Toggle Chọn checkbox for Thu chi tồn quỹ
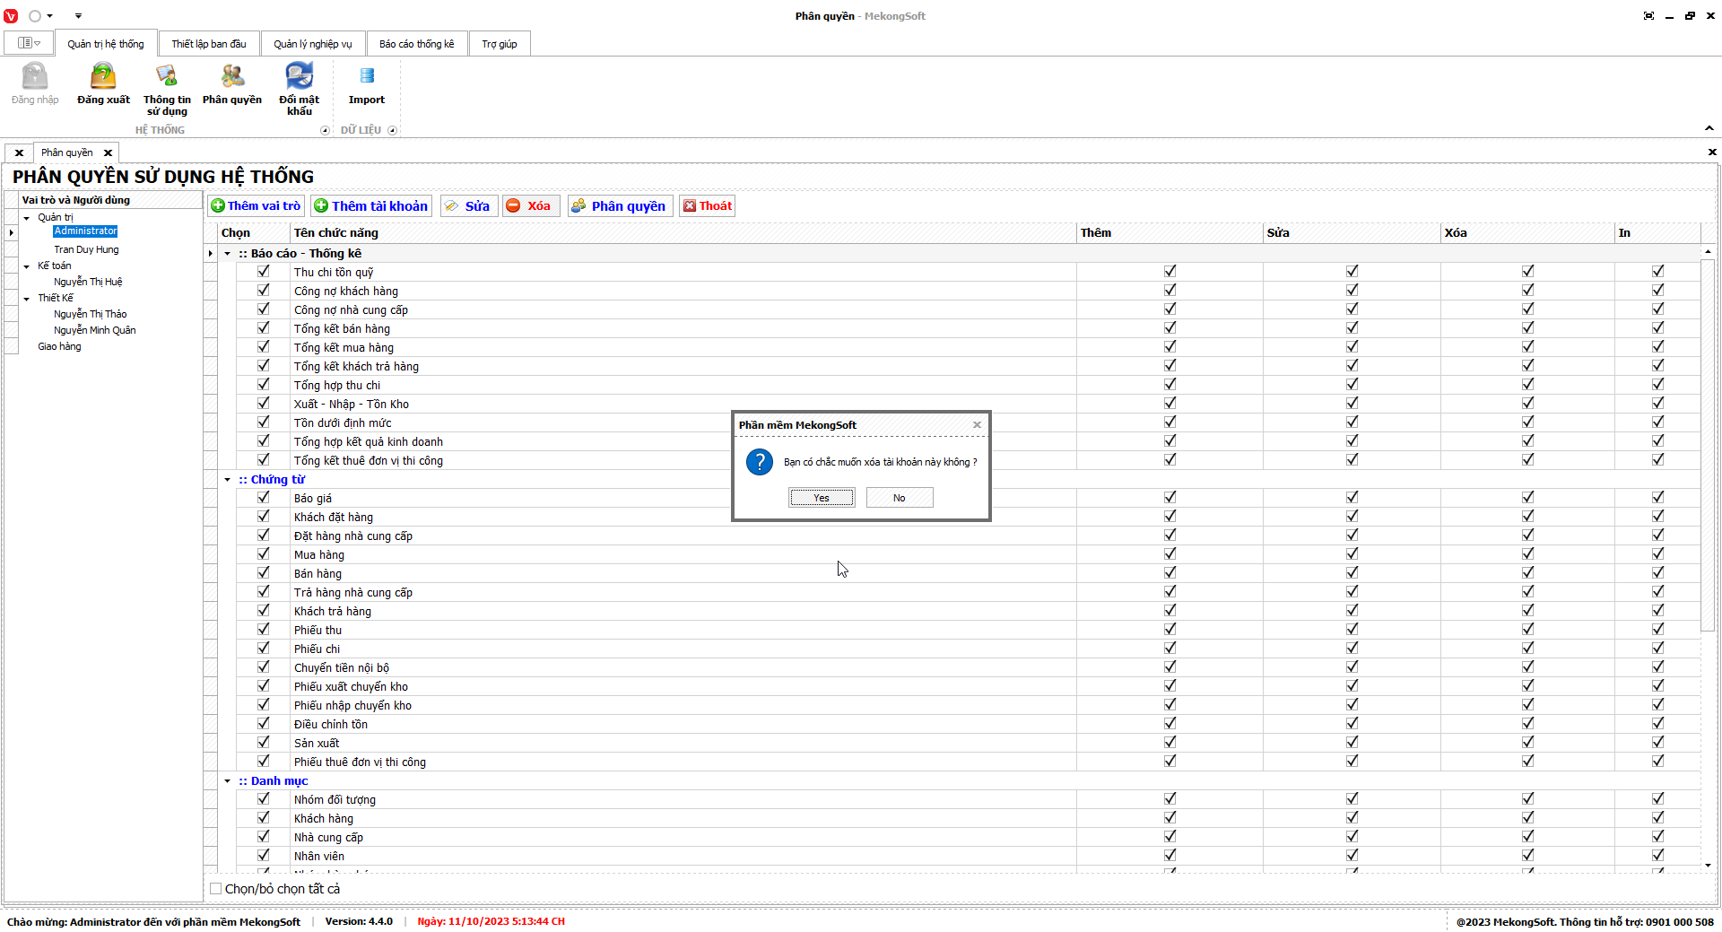 pos(264,271)
